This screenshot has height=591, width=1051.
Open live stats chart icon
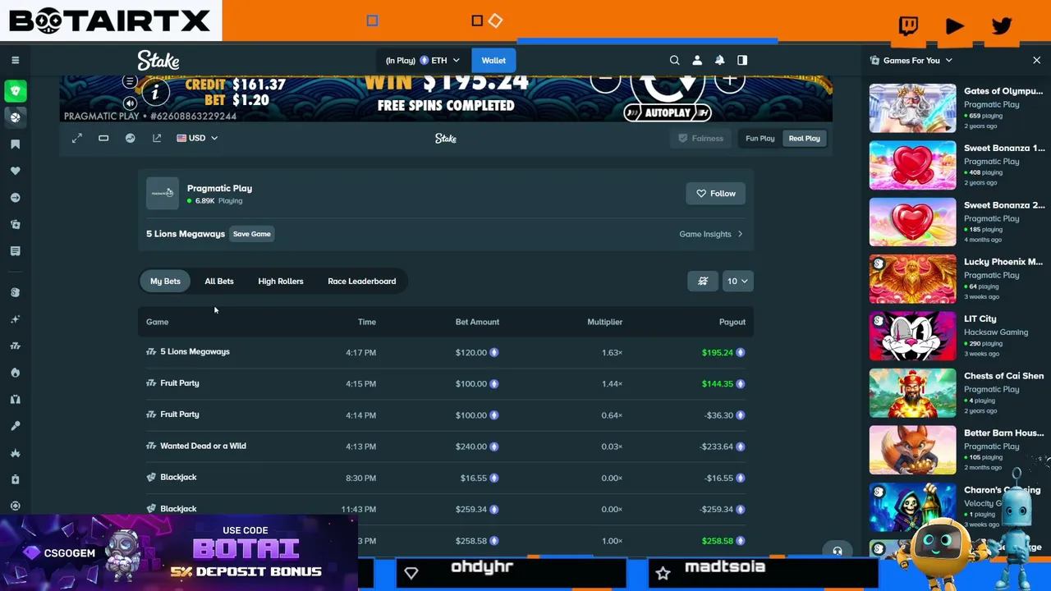130,138
